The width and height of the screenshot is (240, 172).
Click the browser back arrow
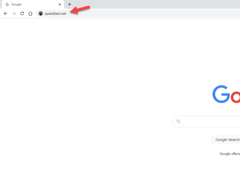6,13
